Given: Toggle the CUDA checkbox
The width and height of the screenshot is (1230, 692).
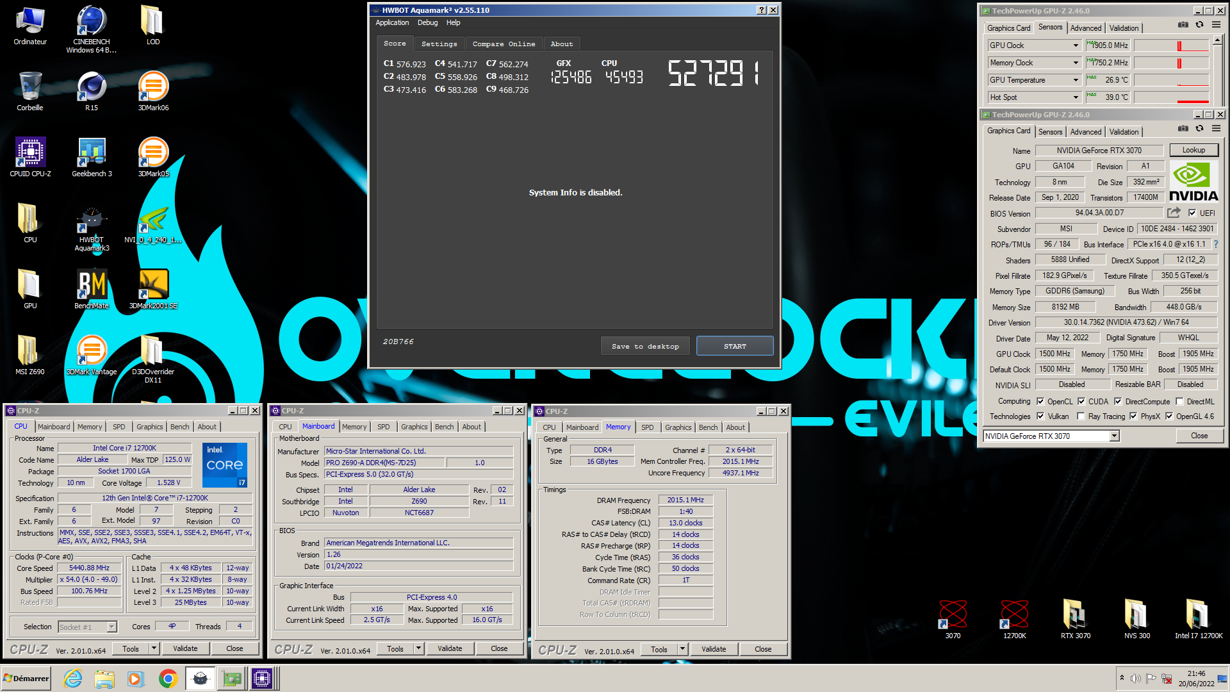Looking at the screenshot, I should pyautogui.click(x=1081, y=402).
